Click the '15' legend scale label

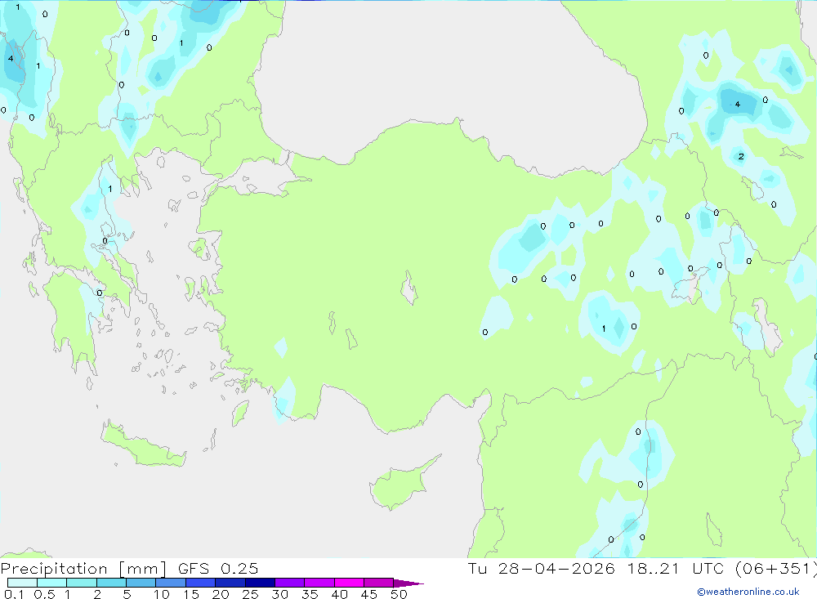tap(191, 594)
